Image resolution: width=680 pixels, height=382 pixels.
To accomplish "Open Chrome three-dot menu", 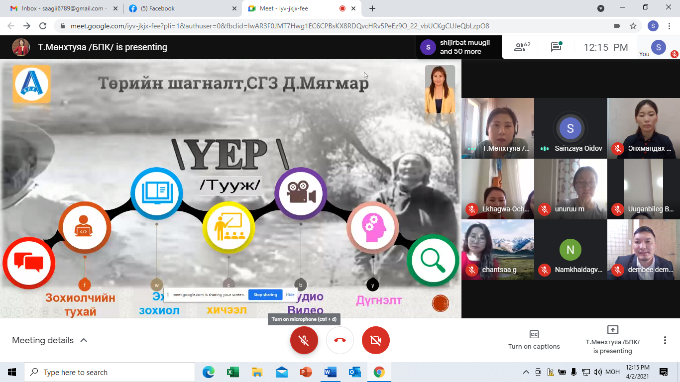I will (x=670, y=26).
